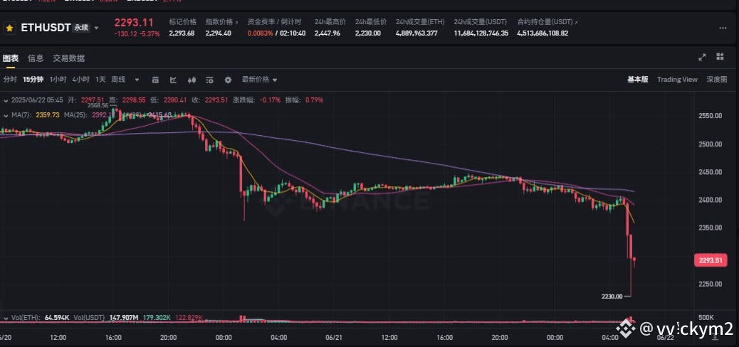Collapse the Vol(ETH) indicator chevron
This screenshot has width=739, height=347.
click(5, 318)
